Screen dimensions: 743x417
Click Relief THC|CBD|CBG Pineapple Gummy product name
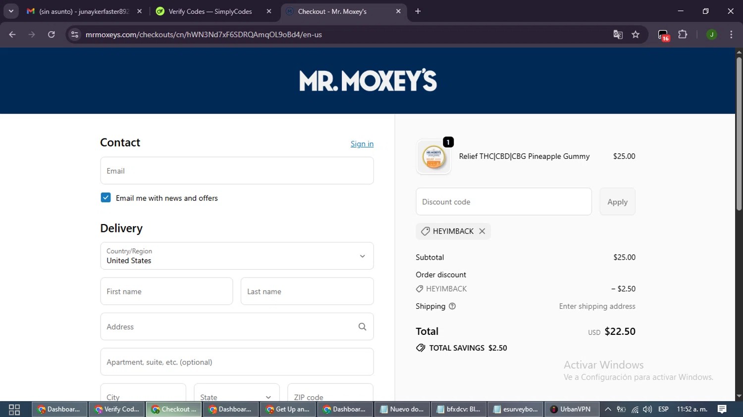(x=524, y=156)
